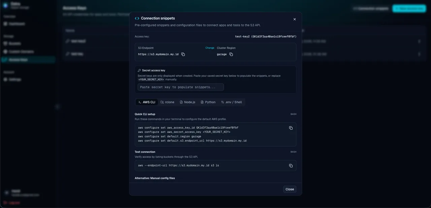The width and height of the screenshot is (431, 208).
Task: Copy the S3 endpoint URL
Action: pyautogui.click(x=183, y=54)
